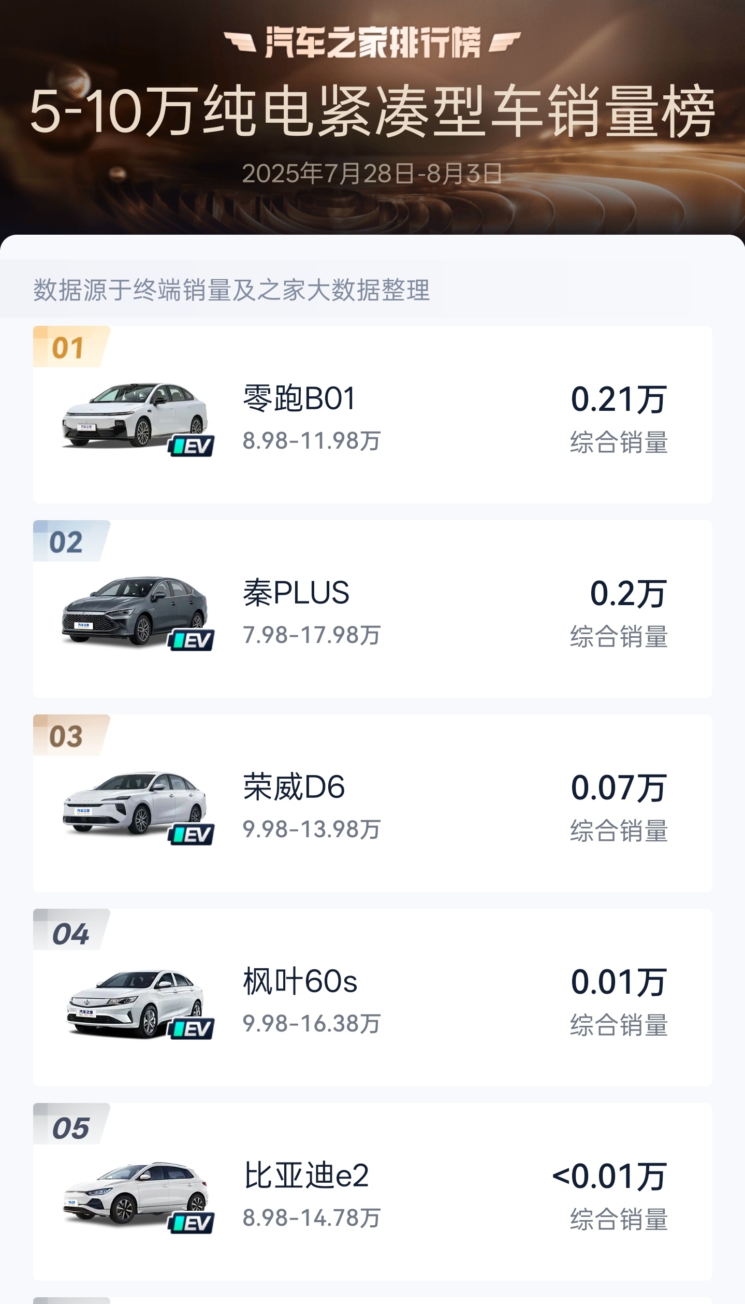
Task: Open the 秦PLUS car thumbnail
Action: pos(135,611)
